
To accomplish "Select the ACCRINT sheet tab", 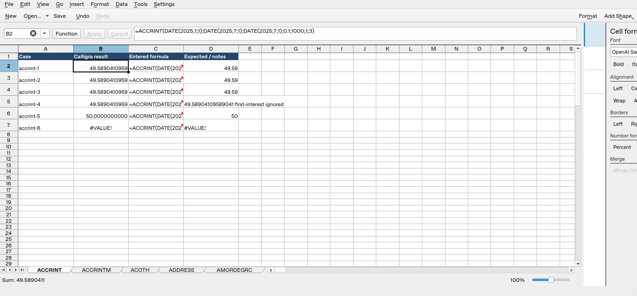I will pos(50,270).
